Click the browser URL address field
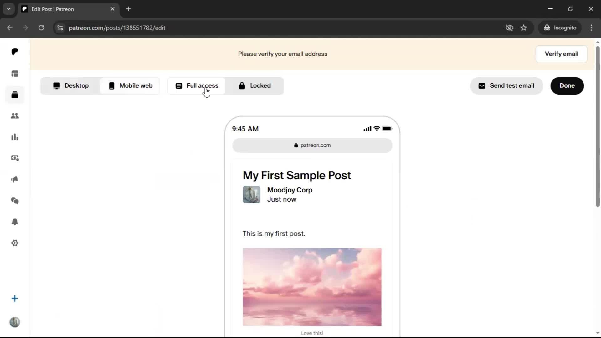The width and height of the screenshot is (601, 338). 282,28
